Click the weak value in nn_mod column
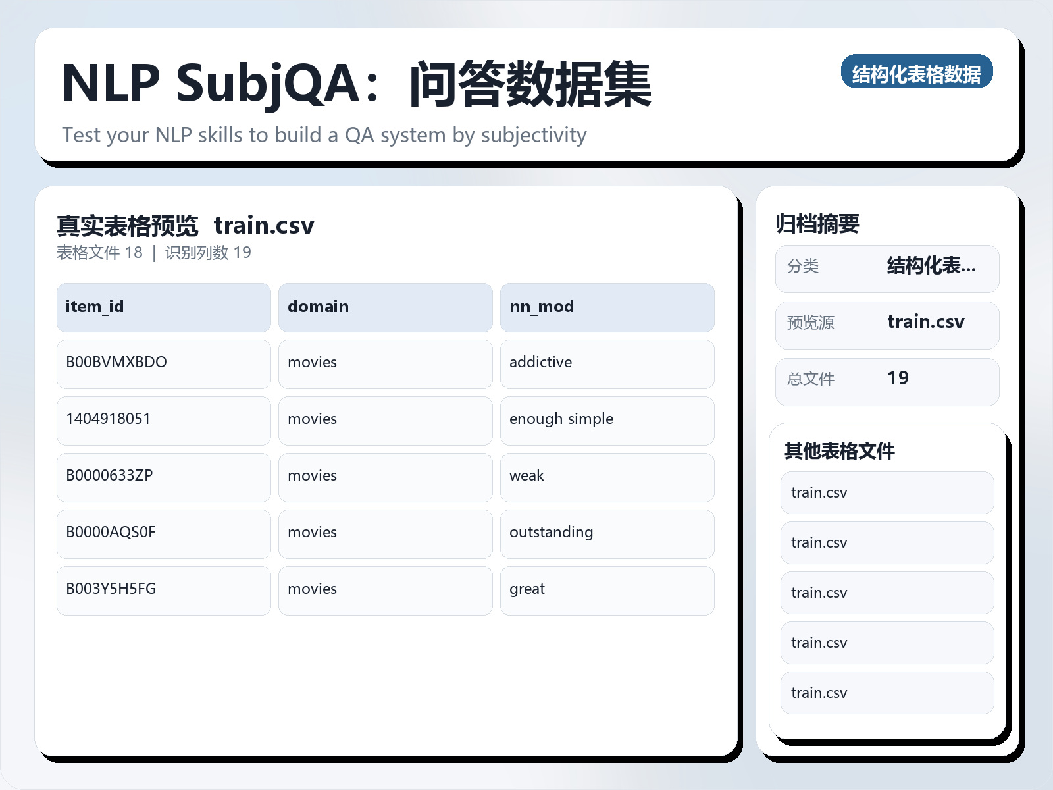1053x790 pixels. pyautogui.click(x=607, y=477)
